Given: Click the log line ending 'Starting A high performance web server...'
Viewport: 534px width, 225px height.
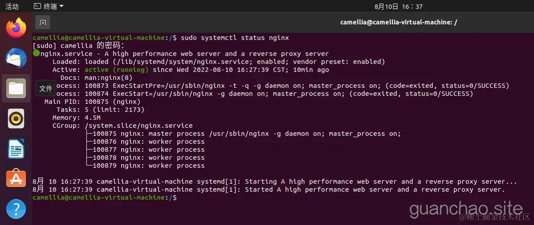Looking at the screenshot, I should pos(275,182).
